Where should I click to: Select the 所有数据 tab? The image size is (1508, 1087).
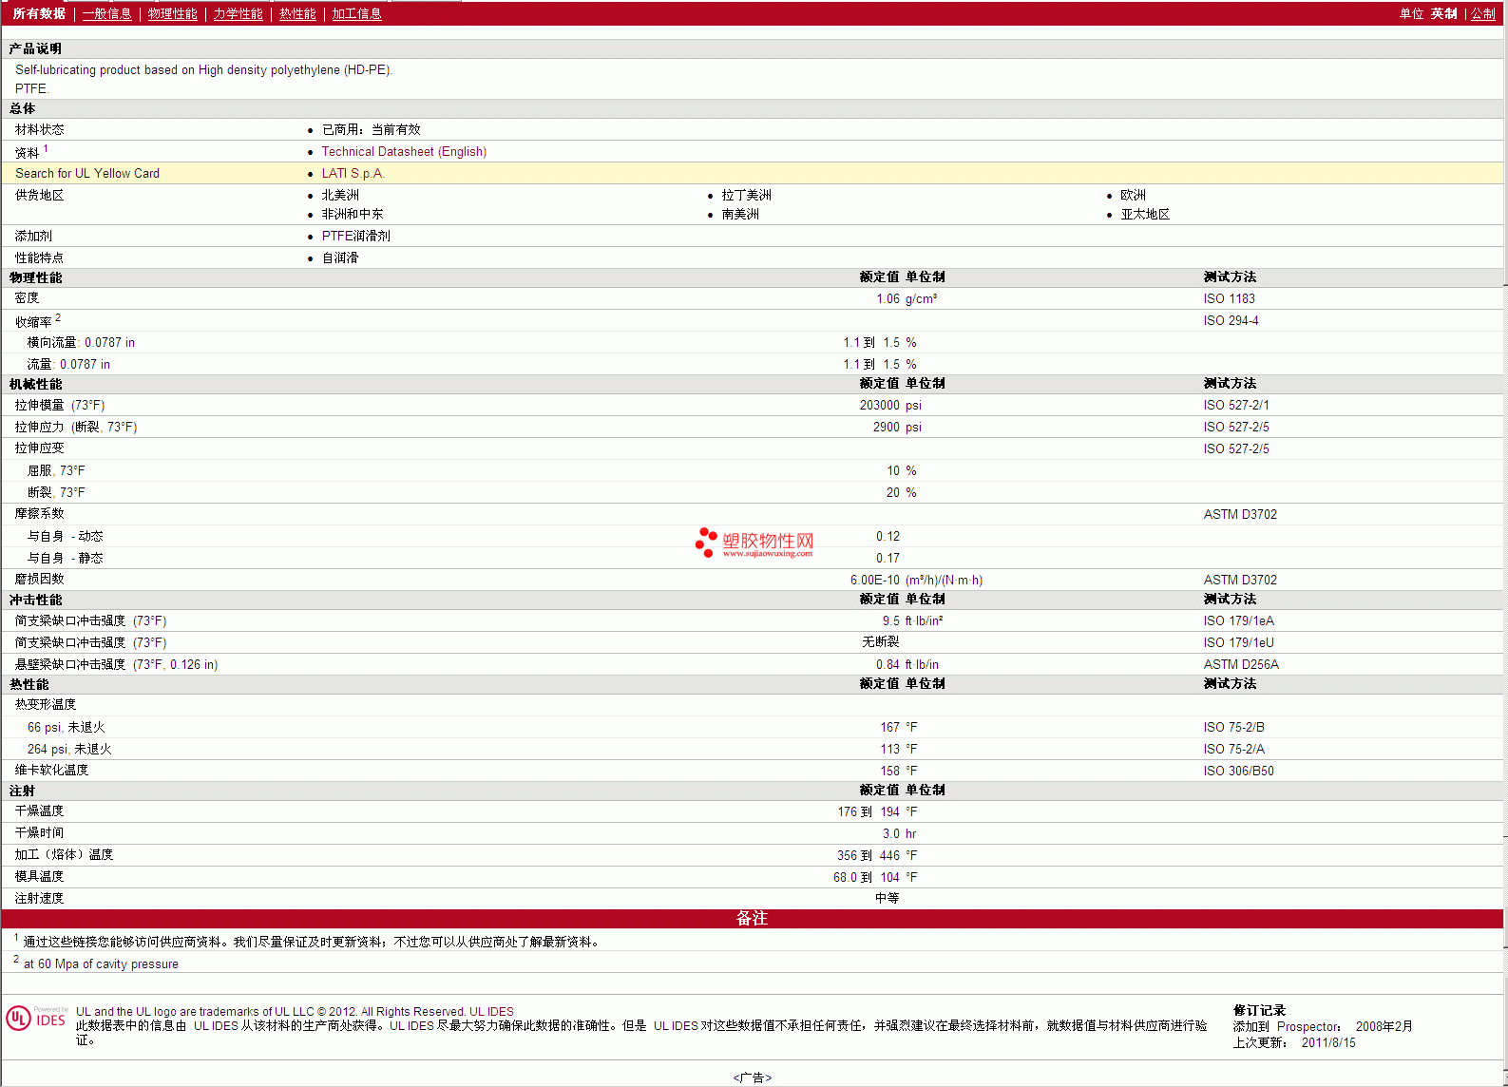(39, 13)
